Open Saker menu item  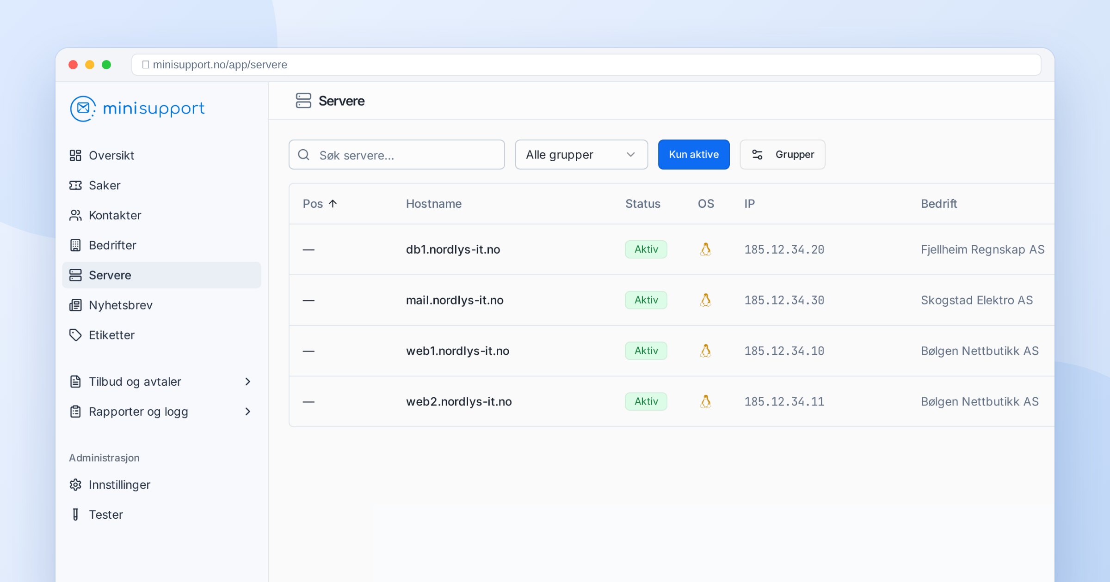pyautogui.click(x=161, y=185)
